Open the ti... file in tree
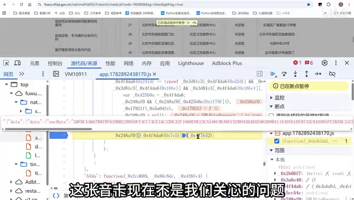 pos(34,173)
